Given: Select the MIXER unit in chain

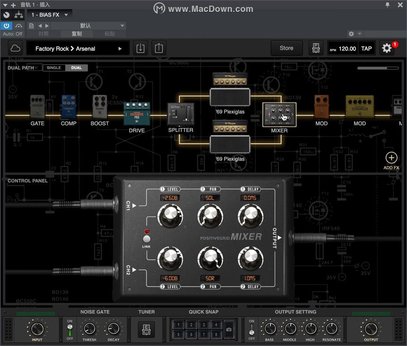Looking at the screenshot, I should 280,114.
